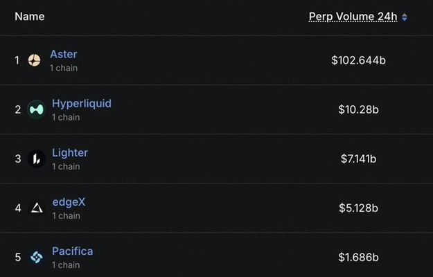The height and width of the screenshot is (277, 433).
Task: Click the Pacifica protocol logo icon
Action: click(x=36, y=257)
